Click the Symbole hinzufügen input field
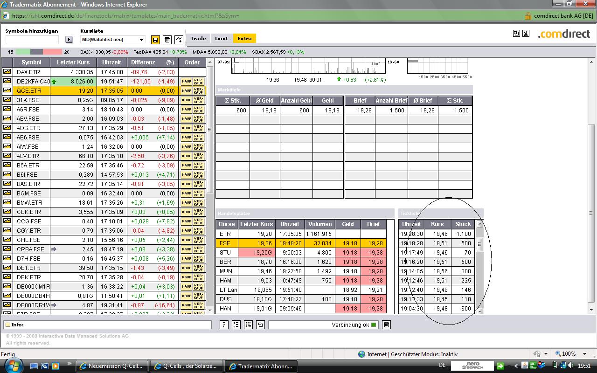The width and height of the screenshot is (597, 373). point(32,40)
